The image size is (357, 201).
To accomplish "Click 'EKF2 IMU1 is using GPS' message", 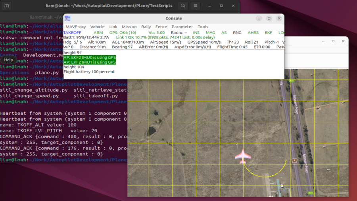I will coord(90,62).
